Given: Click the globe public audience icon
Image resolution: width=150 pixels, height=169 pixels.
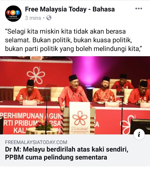Looking at the screenshot, I should (49, 18).
